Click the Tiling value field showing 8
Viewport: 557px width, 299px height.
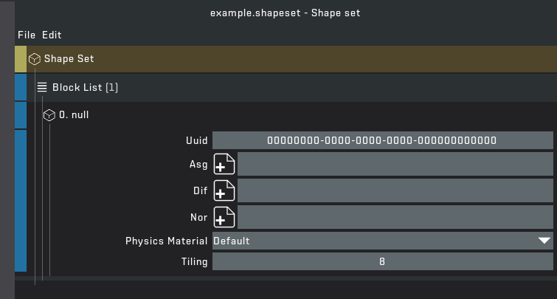[382, 261]
